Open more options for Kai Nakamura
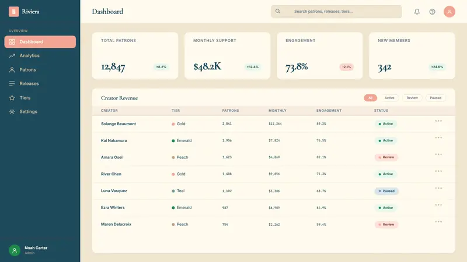The height and width of the screenshot is (262, 467). pyautogui.click(x=438, y=137)
